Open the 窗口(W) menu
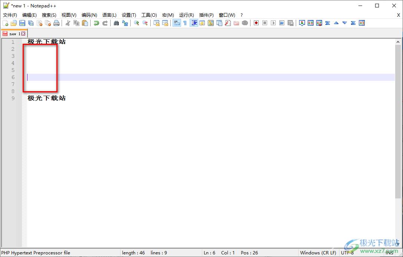This screenshot has width=403, height=257. pyautogui.click(x=227, y=15)
